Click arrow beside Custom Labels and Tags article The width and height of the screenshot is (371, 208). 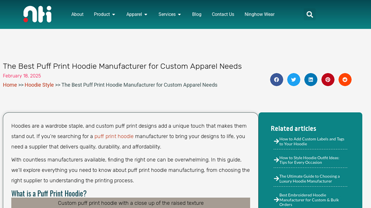276,141
